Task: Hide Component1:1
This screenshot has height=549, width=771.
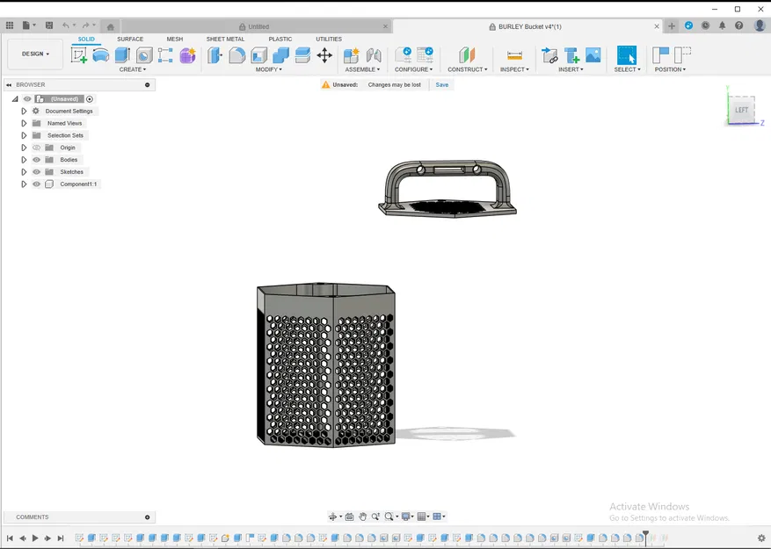Action: pyautogui.click(x=36, y=184)
